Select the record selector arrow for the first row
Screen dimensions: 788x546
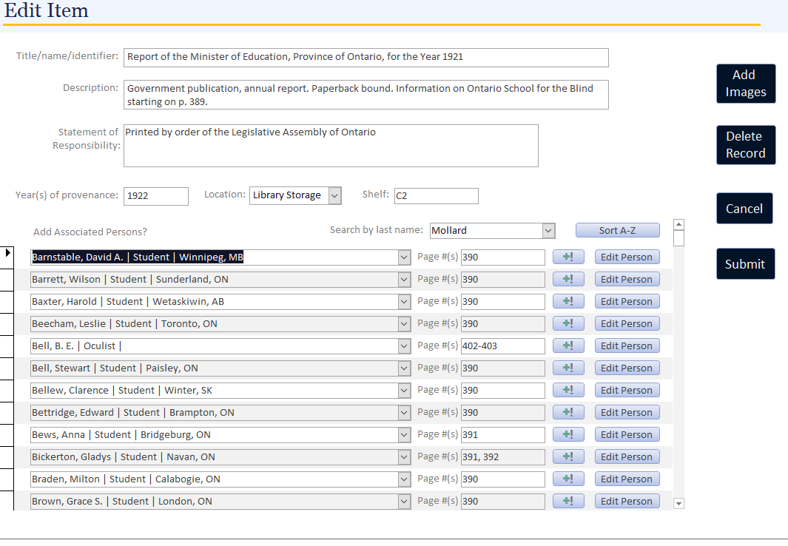[x=8, y=254]
